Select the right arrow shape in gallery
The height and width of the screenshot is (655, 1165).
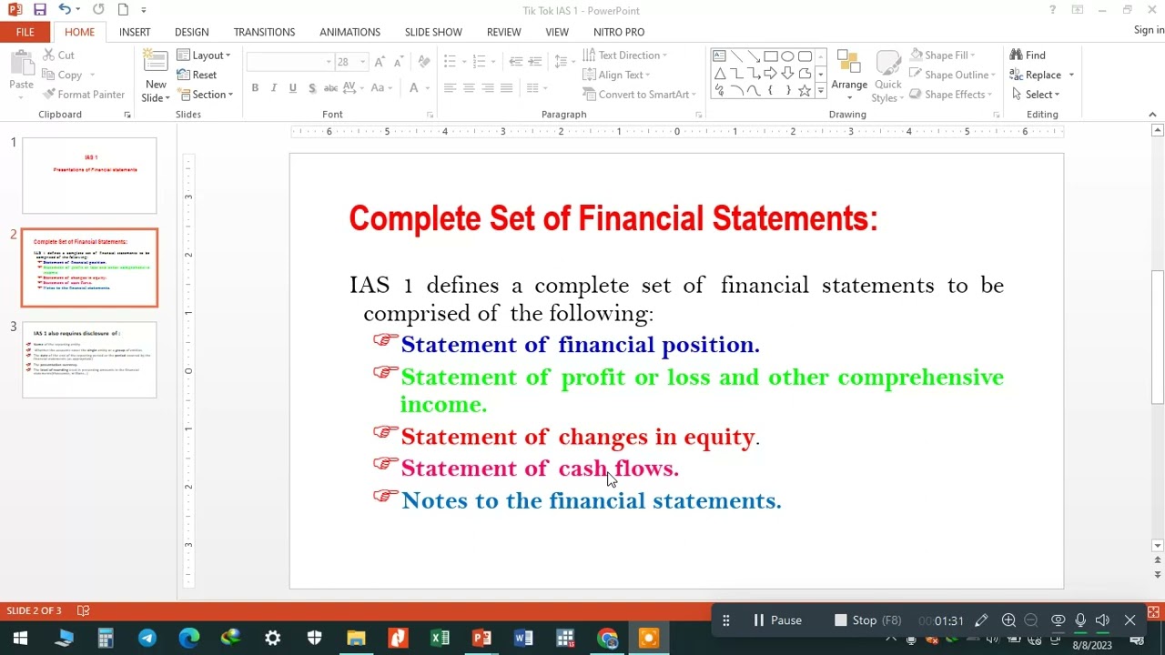click(x=770, y=74)
